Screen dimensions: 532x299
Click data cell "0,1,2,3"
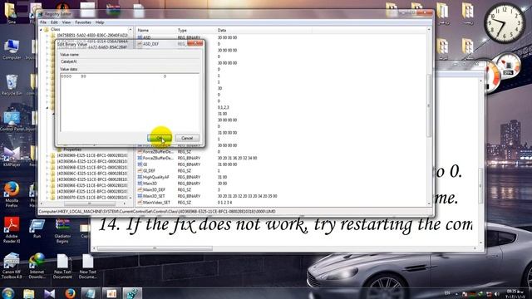224,107
